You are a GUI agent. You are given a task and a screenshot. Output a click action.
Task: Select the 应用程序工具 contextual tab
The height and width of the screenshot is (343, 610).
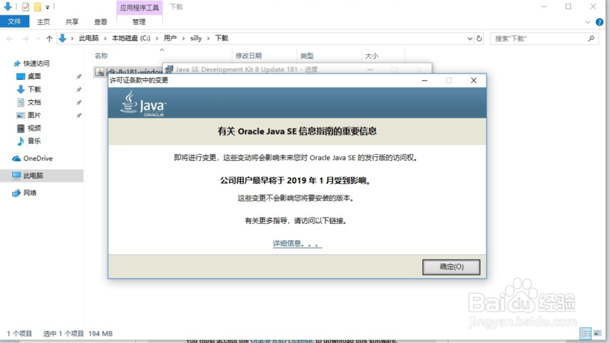pyautogui.click(x=139, y=7)
